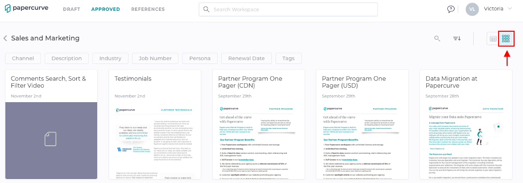Go back using the Sales and Marketing chevron
The image size is (523, 183).
coord(5,38)
